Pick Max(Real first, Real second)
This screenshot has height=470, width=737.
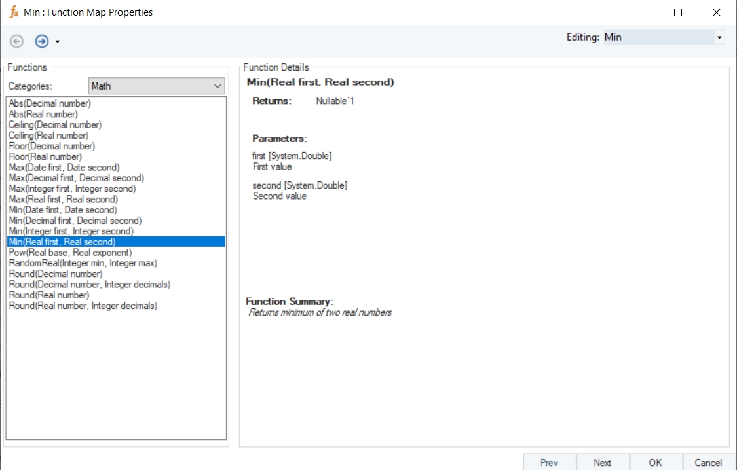(x=64, y=199)
